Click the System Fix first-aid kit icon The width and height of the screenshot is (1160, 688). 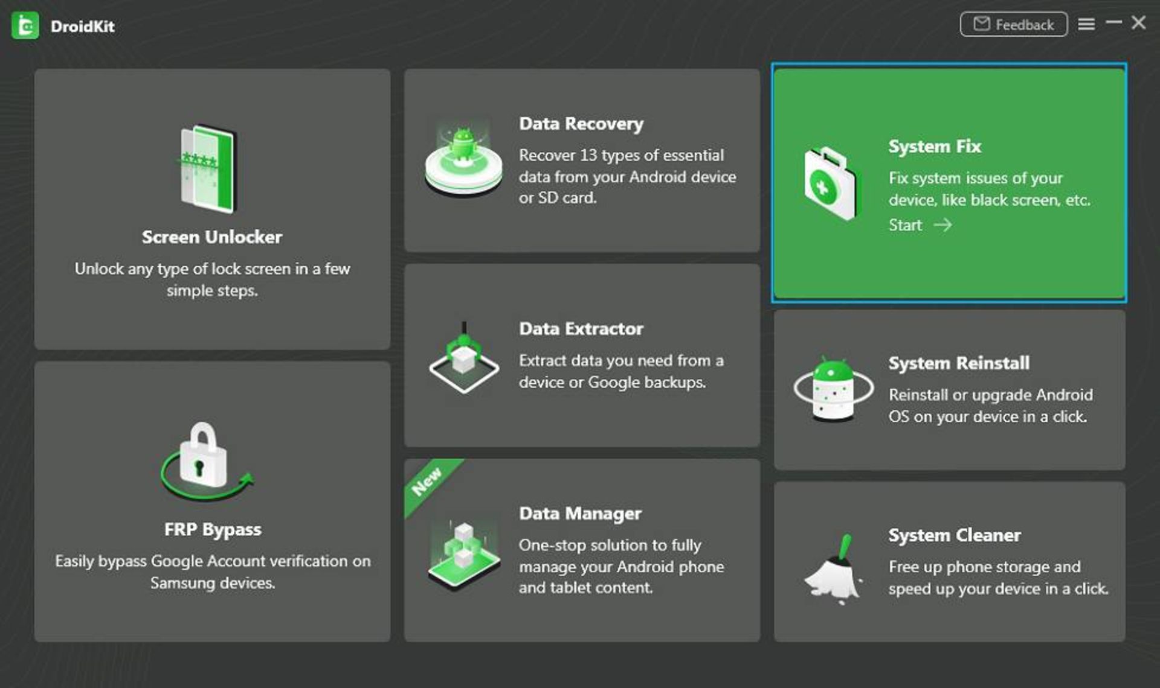pyautogui.click(x=831, y=184)
